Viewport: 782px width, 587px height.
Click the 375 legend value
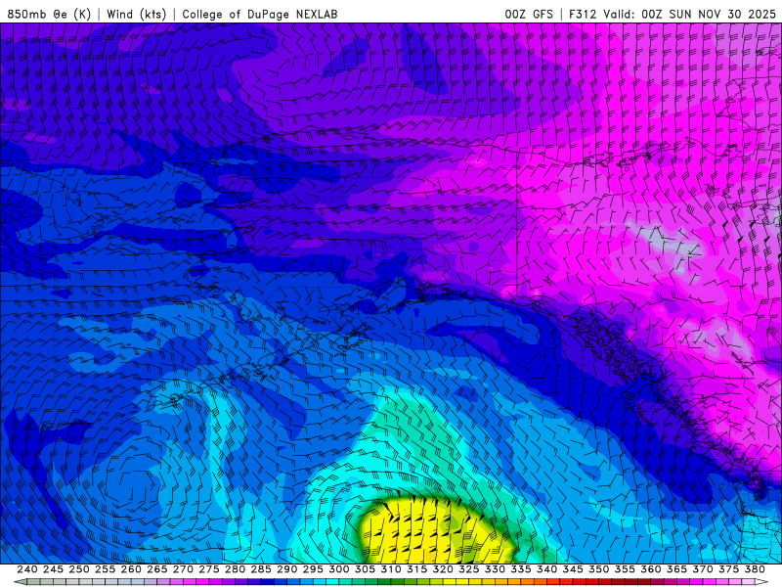point(728,569)
